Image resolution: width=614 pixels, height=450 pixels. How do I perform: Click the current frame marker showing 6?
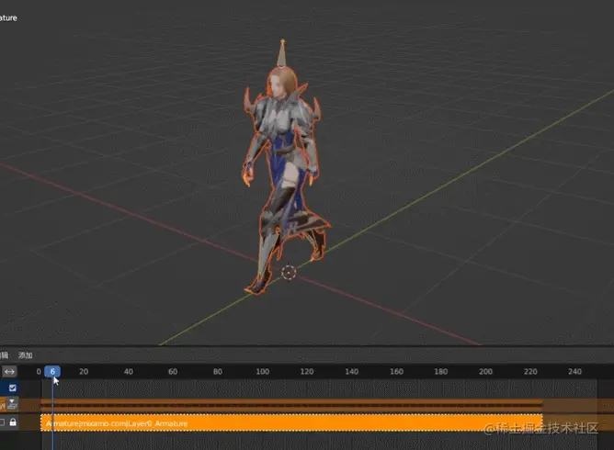pos(52,371)
